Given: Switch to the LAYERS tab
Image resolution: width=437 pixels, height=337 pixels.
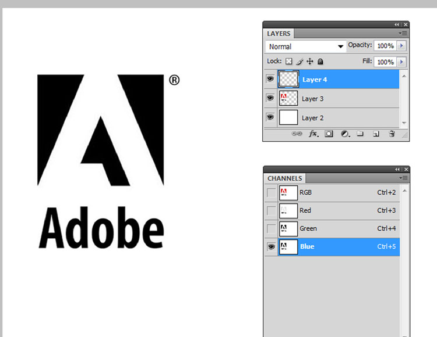Looking at the screenshot, I should tap(279, 34).
